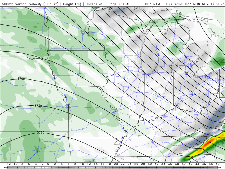
Task: Click the 00Z NAM model run label
Action: coord(152,4)
